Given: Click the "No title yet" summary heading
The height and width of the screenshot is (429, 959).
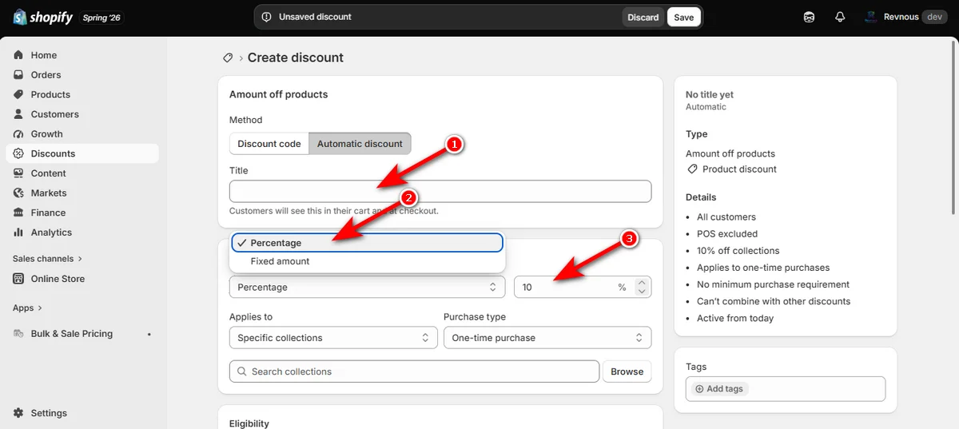Looking at the screenshot, I should pyautogui.click(x=710, y=94).
